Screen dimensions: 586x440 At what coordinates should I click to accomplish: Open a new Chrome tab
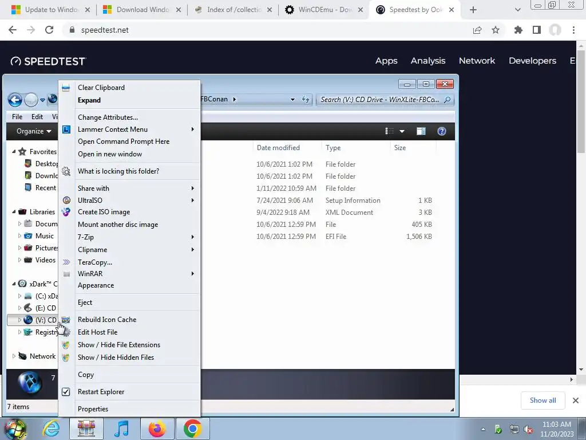click(473, 10)
